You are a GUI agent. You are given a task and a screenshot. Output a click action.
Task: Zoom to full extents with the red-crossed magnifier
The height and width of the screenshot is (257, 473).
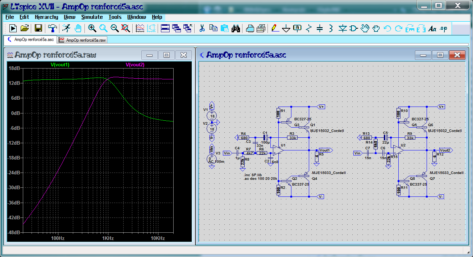(125, 28)
